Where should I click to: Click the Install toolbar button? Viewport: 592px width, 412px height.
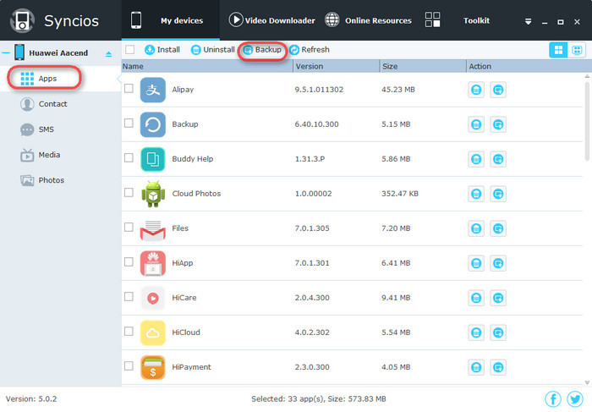click(x=162, y=49)
